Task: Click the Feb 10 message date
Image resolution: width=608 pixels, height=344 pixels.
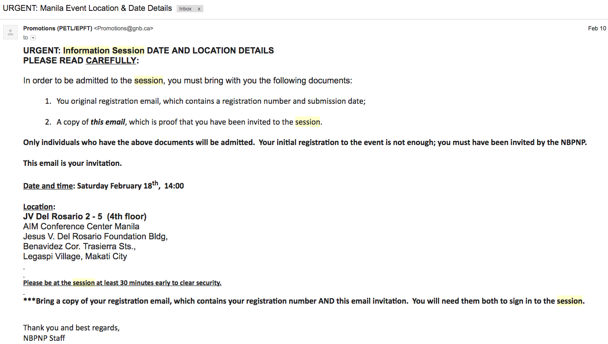Action: coord(597,28)
